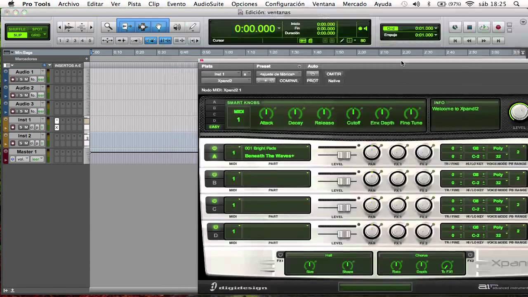Click the part A level slider

344,155
